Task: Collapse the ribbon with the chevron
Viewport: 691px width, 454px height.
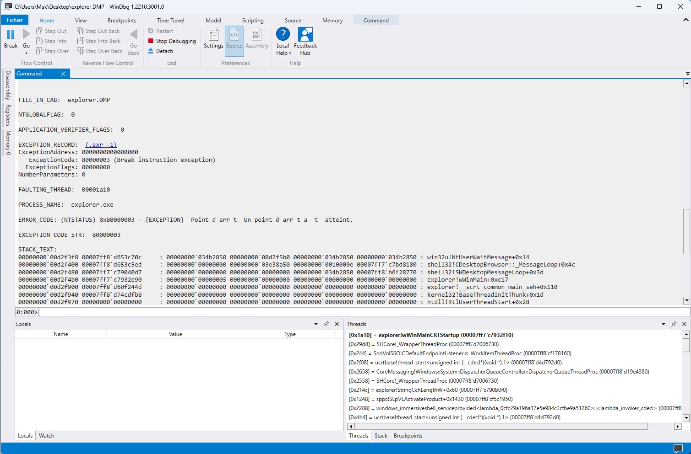Action: click(x=686, y=20)
